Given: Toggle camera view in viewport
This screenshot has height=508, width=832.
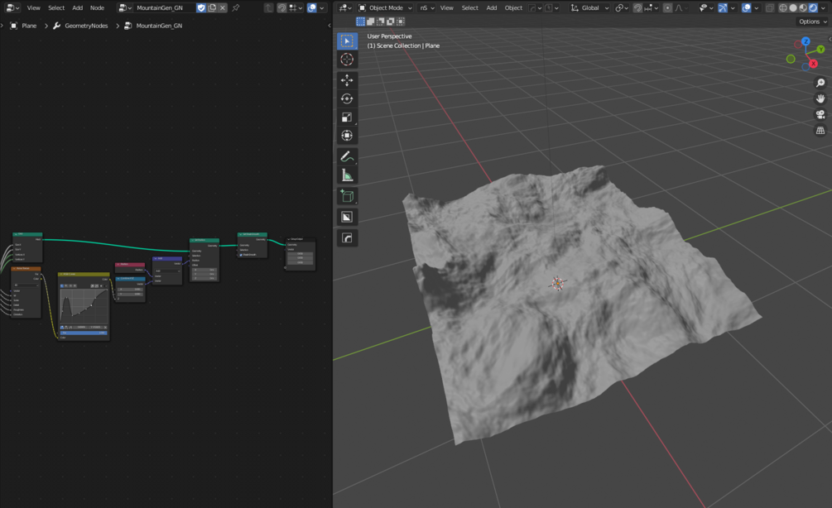Looking at the screenshot, I should tap(820, 114).
